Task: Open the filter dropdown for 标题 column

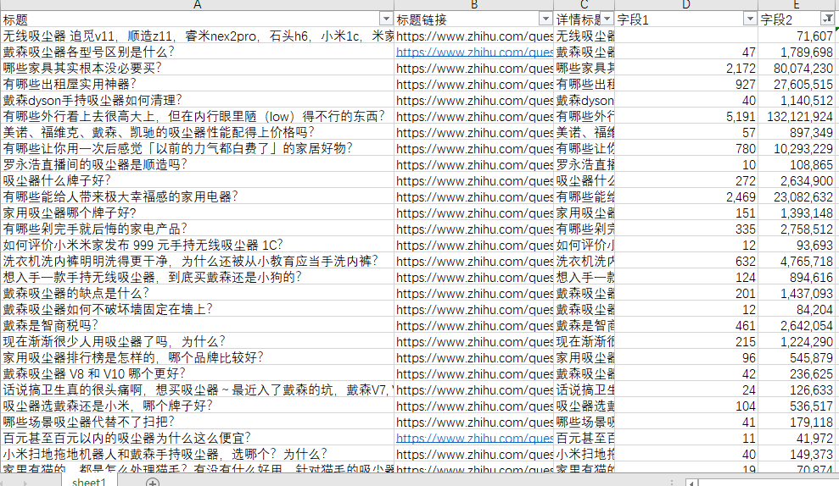Action: (386, 19)
